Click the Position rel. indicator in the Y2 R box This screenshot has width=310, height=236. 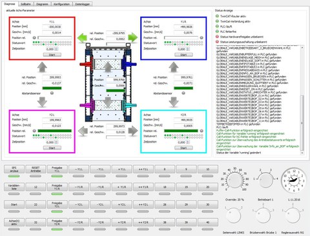point(201,131)
